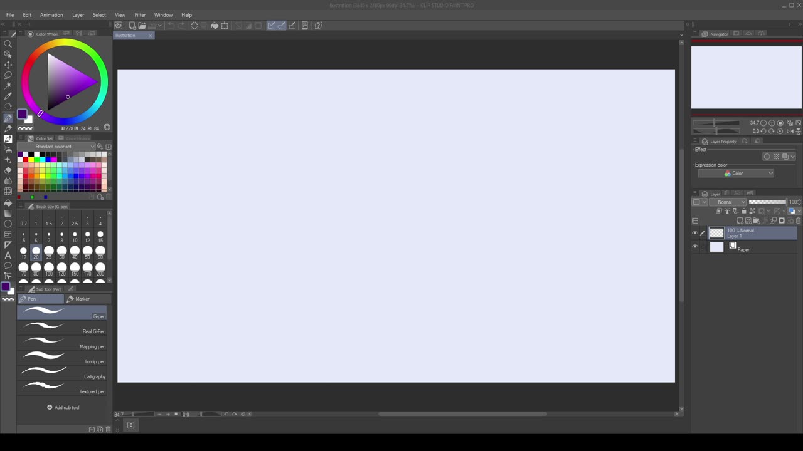803x451 pixels.
Task: Choose the Real G-Pen sub tool
Action: (61, 328)
